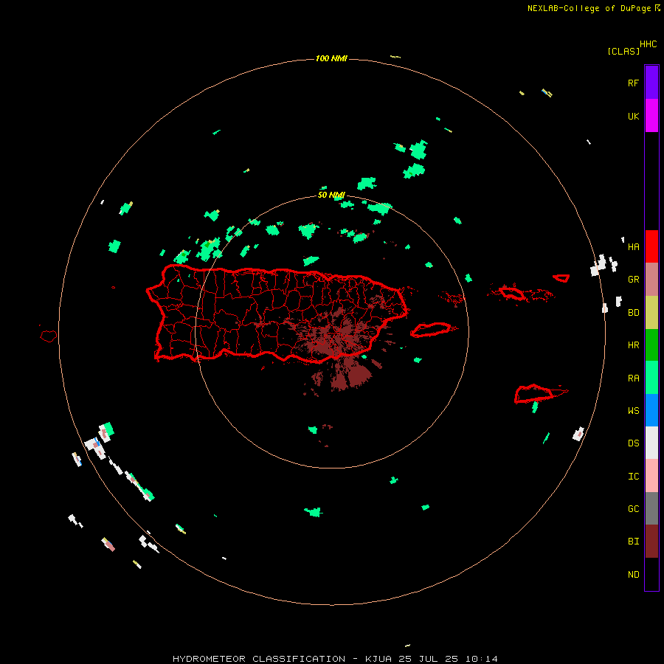Click the BI brown legend swatch
The width and height of the screenshot is (664, 664).
point(651,542)
